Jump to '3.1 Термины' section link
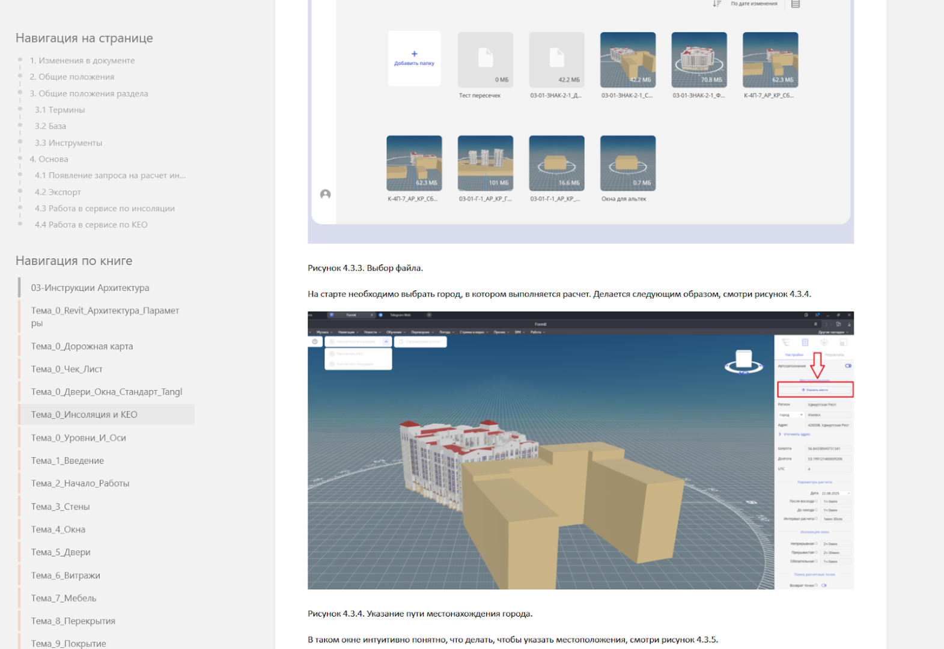Viewport: 944px width, 649px height. click(59, 110)
